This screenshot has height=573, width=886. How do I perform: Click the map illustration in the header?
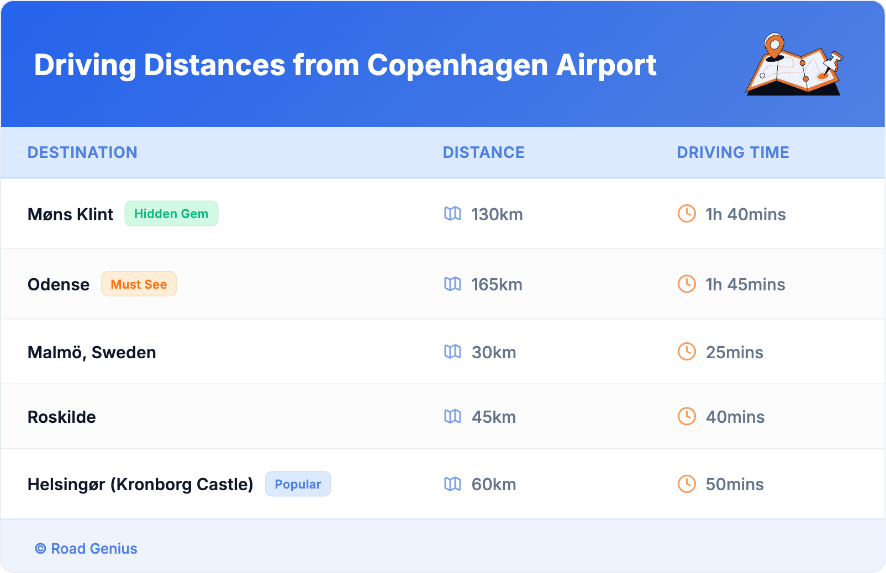794,65
